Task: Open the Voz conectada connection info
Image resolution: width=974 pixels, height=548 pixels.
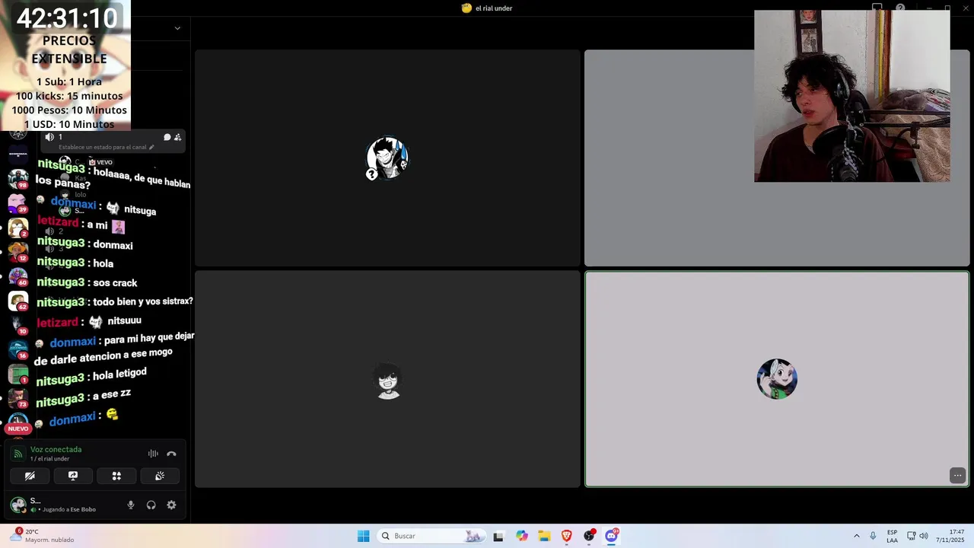Action: click(56, 450)
